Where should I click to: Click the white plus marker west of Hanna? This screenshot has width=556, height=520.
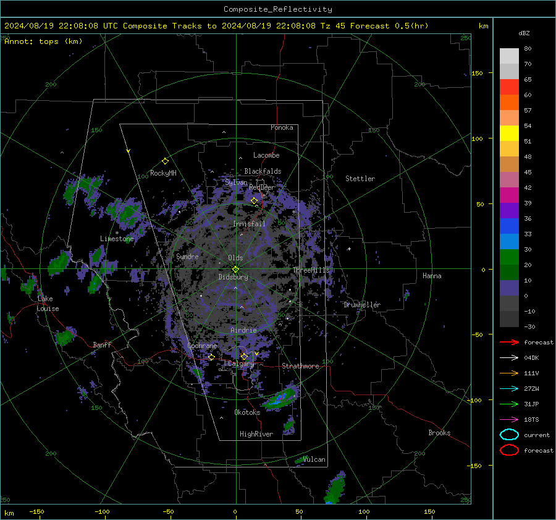point(349,249)
